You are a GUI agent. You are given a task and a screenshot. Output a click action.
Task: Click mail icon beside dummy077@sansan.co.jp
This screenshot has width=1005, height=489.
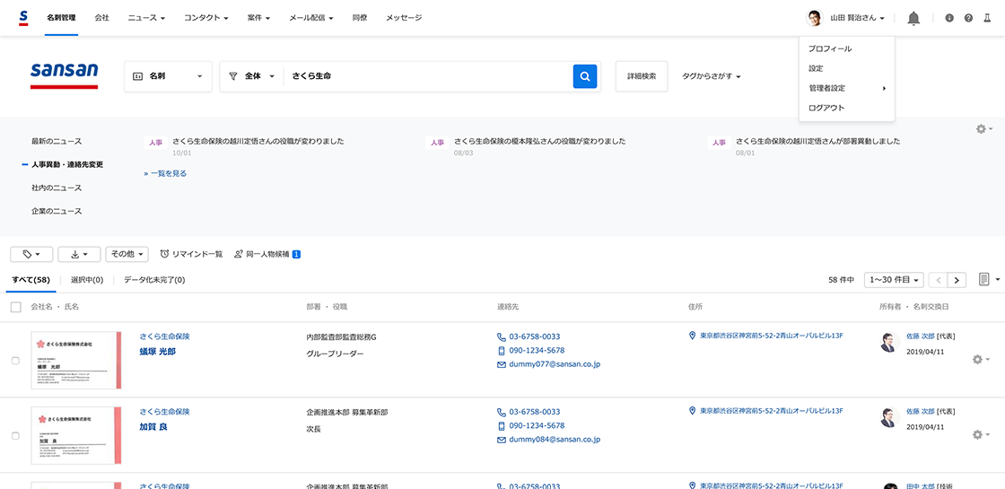click(502, 364)
